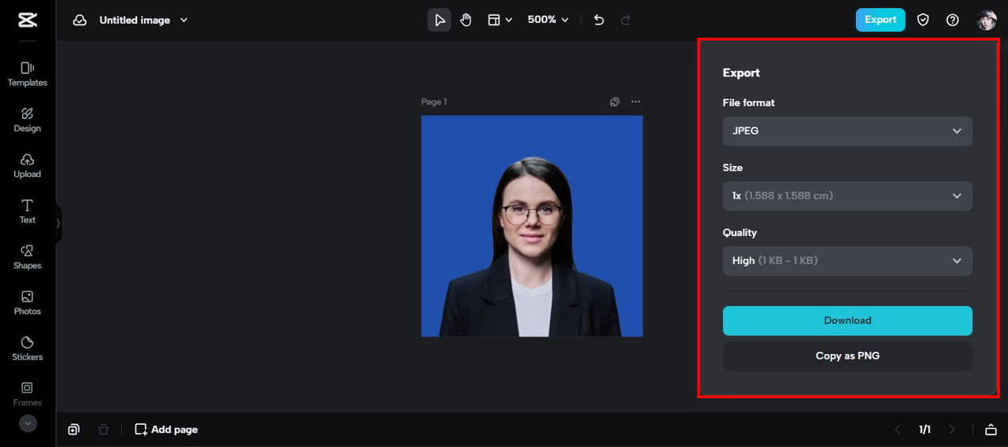Viewport: 1008px width, 447px height.
Task: Open Page 1 more options menu
Action: pos(636,102)
